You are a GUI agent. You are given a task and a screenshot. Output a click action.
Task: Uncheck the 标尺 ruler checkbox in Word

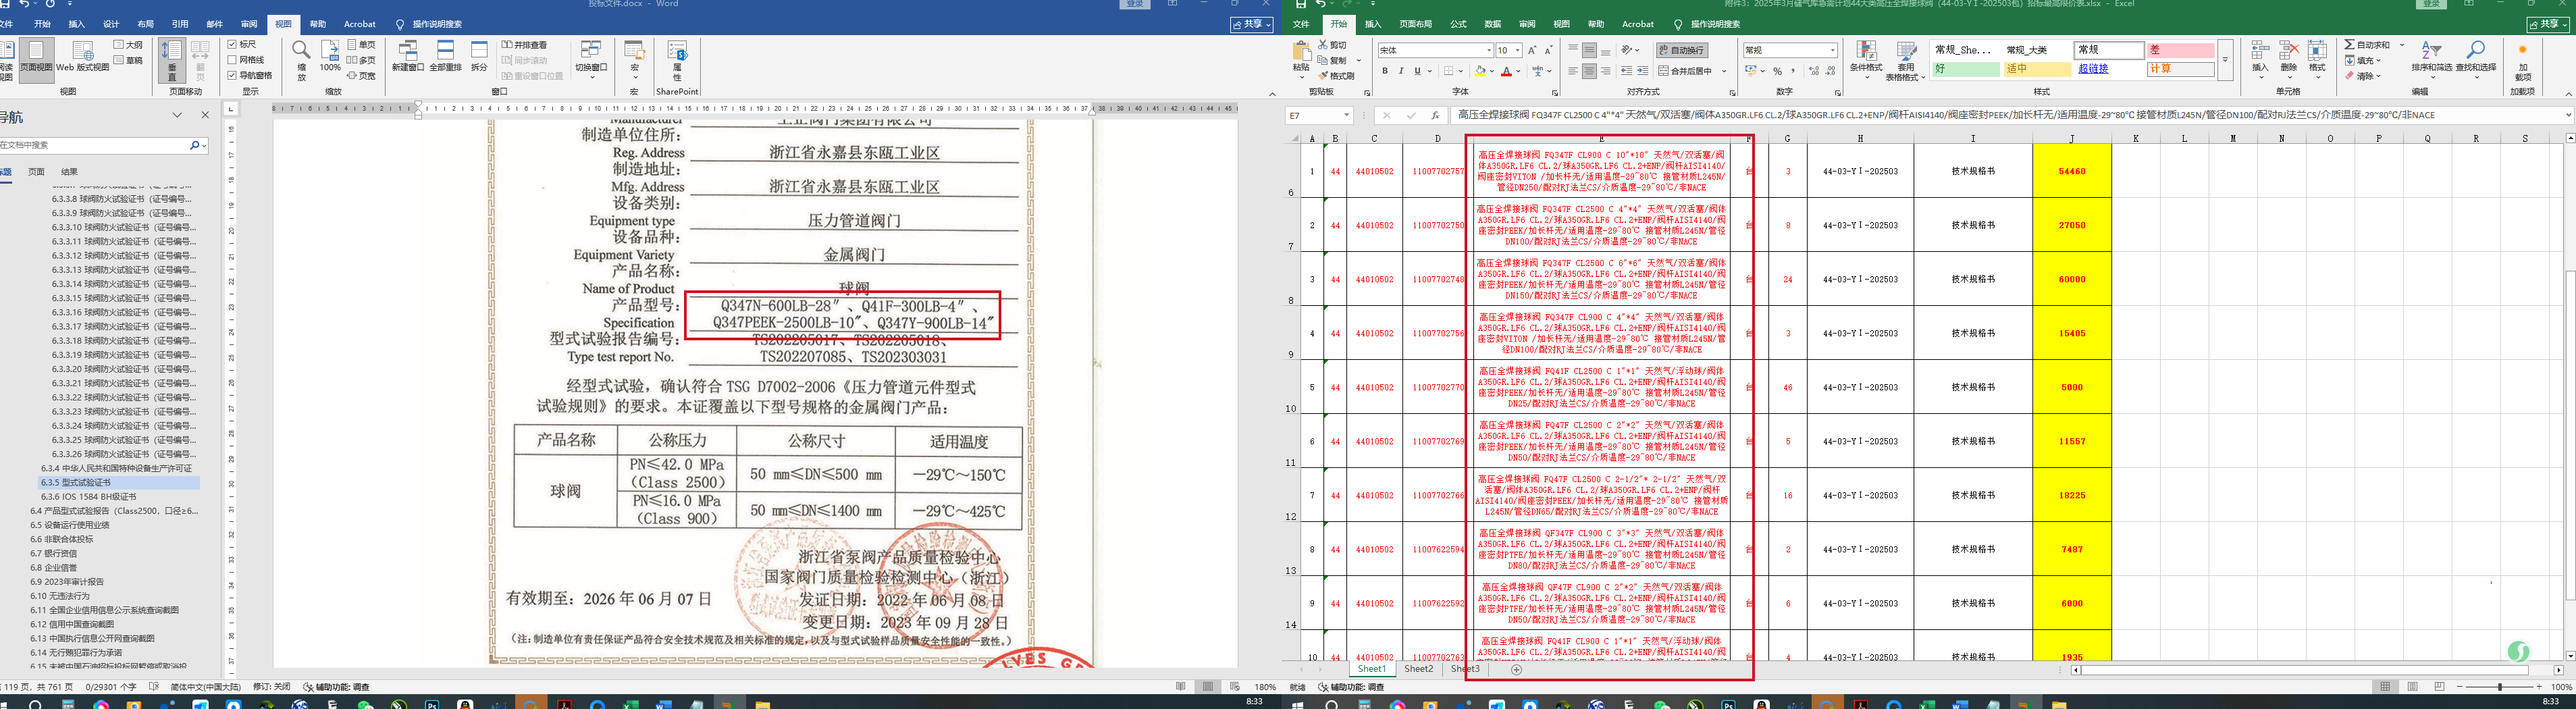tap(232, 45)
